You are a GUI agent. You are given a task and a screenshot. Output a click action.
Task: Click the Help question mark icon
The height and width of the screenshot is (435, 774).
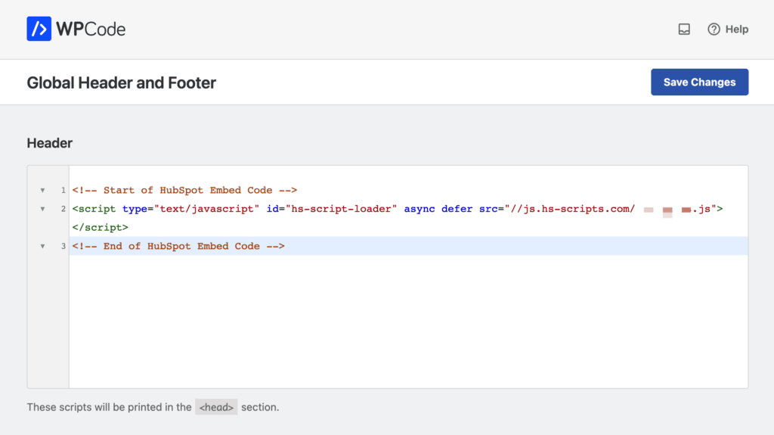pos(714,30)
